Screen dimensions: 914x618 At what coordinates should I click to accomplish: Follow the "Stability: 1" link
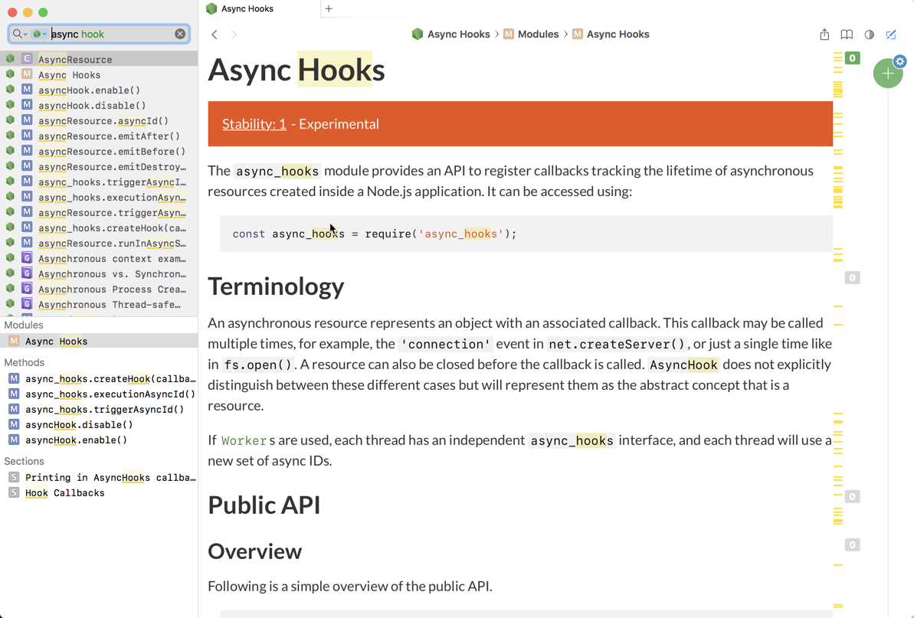(254, 124)
